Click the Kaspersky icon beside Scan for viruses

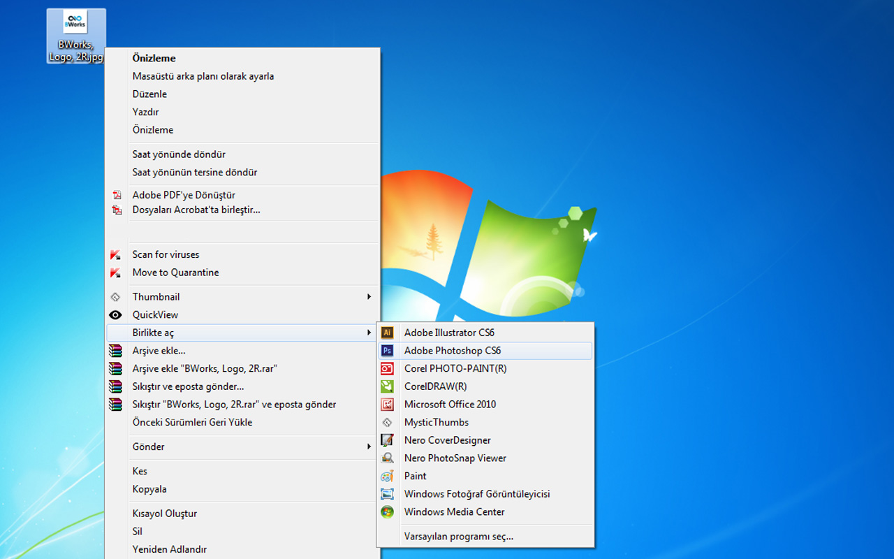point(116,254)
